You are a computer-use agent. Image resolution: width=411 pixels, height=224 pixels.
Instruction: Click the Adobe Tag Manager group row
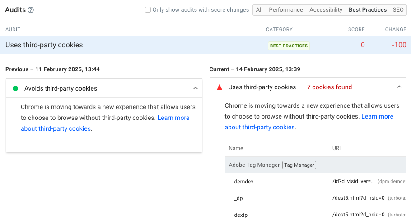pyautogui.click(x=254, y=165)
